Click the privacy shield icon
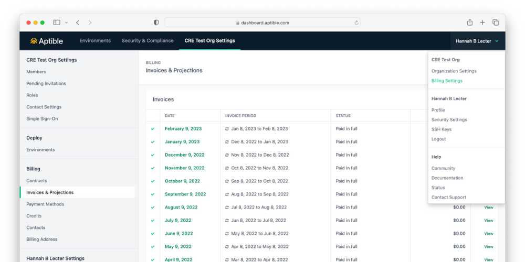 (x=156, y=23)
